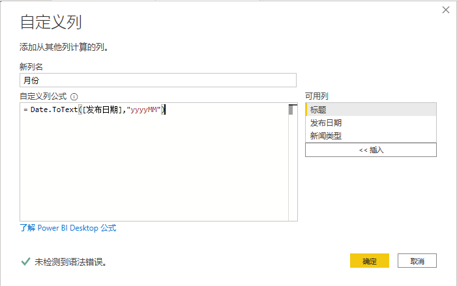Viewport: 457px width, 286px height.
Task: Click the green checkmark syntax status icon
Action: (x=25, y=261)
